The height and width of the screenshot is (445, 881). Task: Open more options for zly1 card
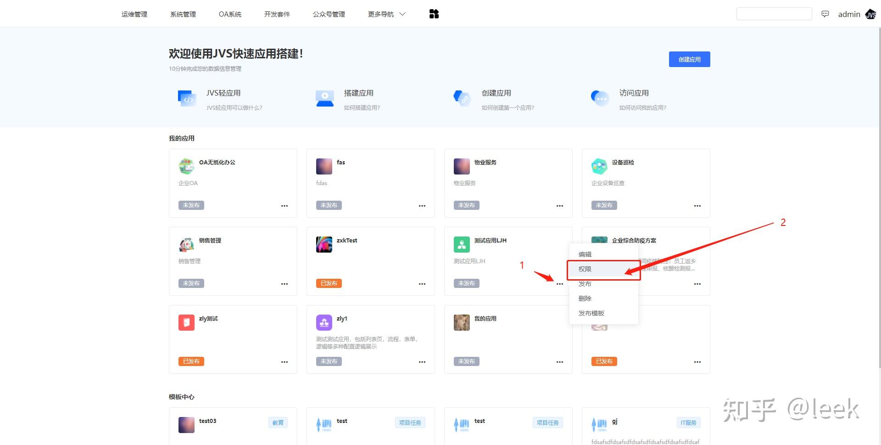tap(422, 362)
